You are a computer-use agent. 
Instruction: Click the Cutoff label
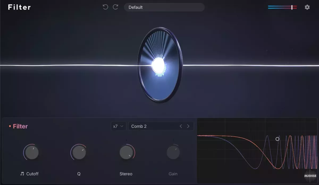pyautogui.click(x=32, y=174)
